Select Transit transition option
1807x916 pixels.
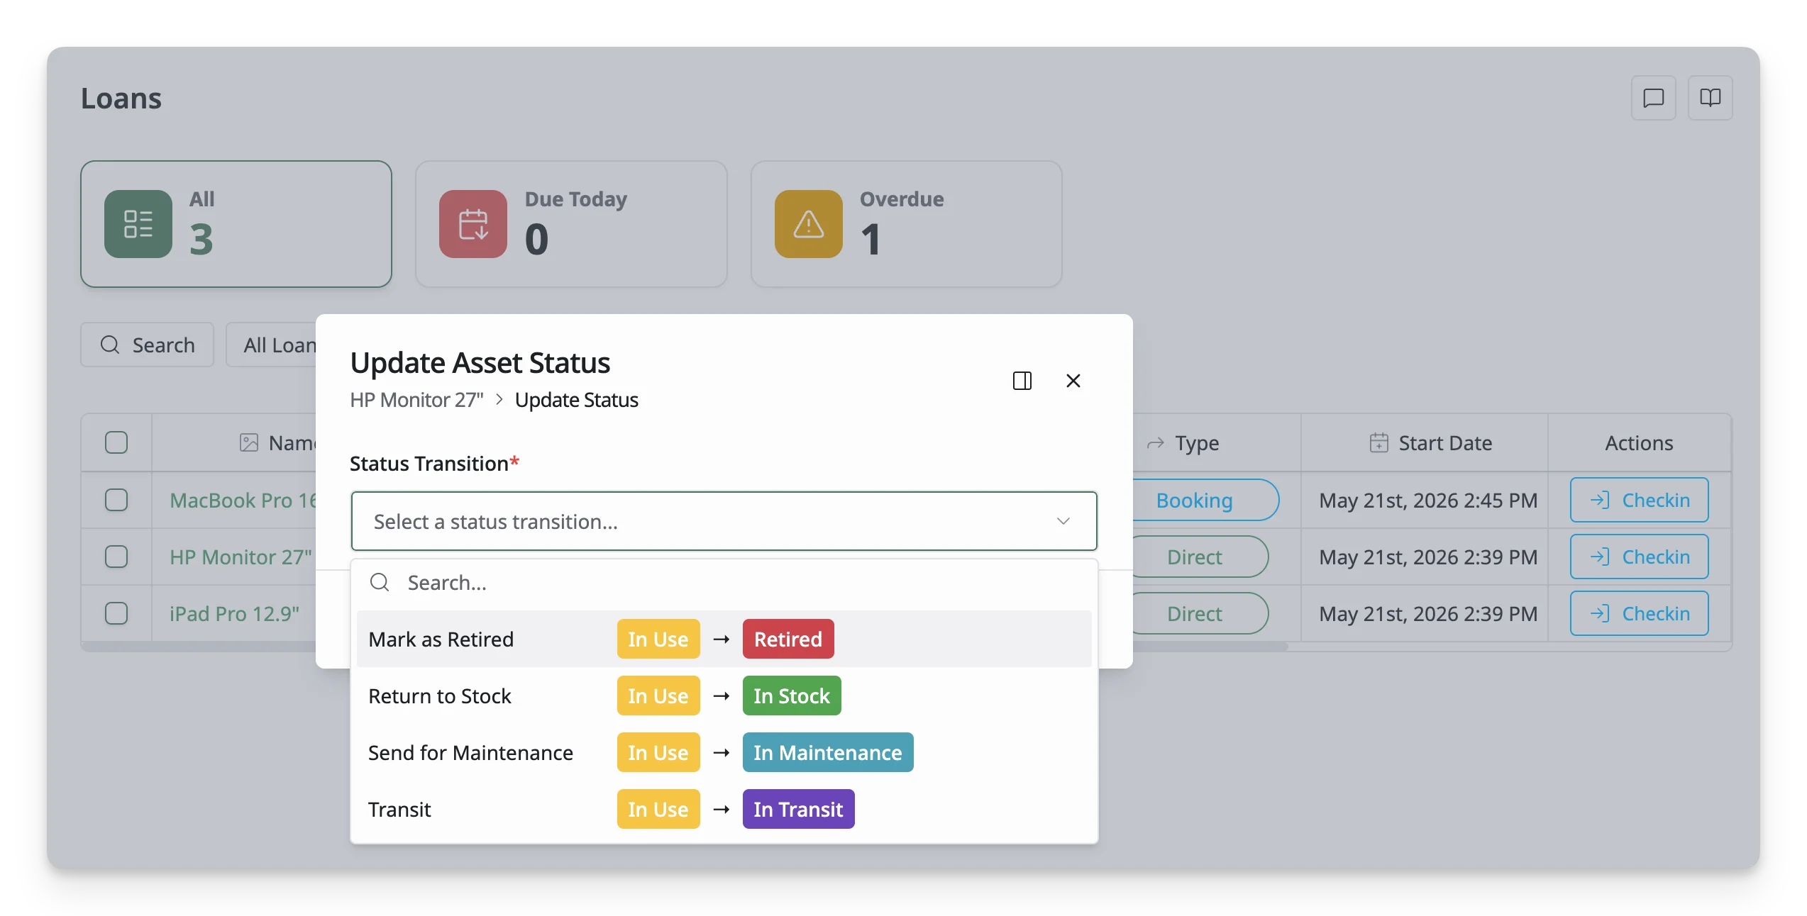724,809
